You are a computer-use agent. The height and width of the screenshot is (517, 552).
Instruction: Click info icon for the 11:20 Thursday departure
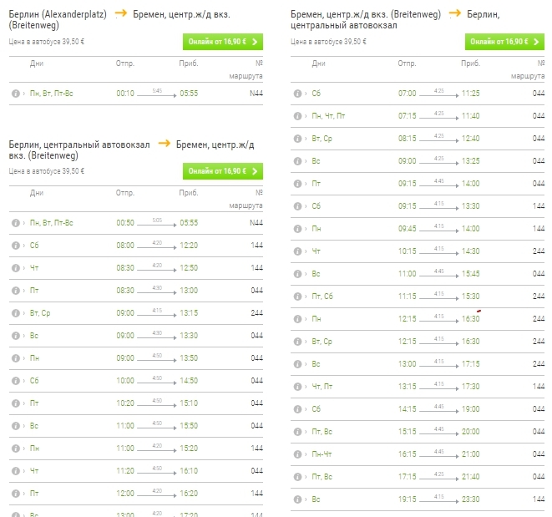[16, 470]
